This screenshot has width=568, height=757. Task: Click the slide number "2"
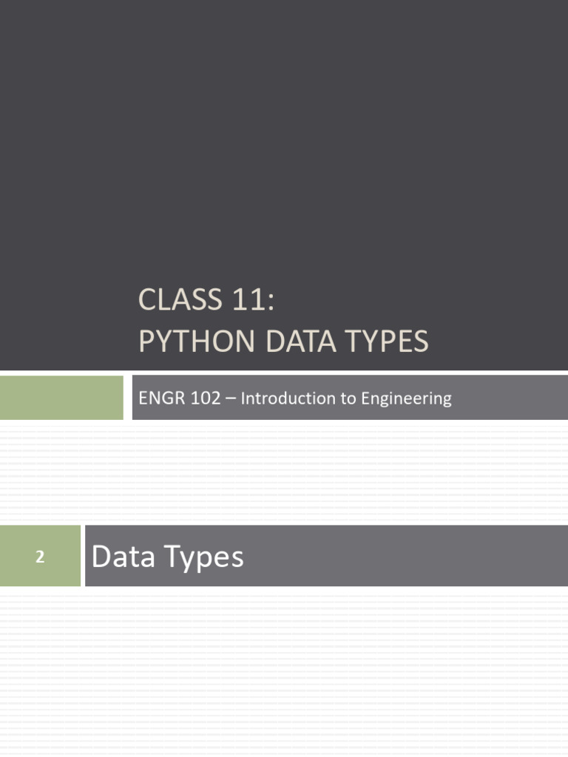tap(40, 558)
